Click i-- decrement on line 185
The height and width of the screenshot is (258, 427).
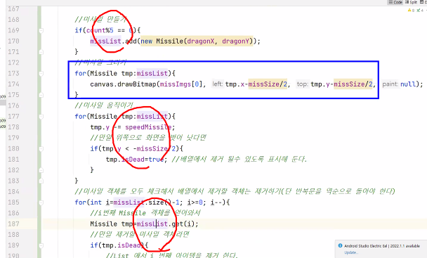coord(216,202)
